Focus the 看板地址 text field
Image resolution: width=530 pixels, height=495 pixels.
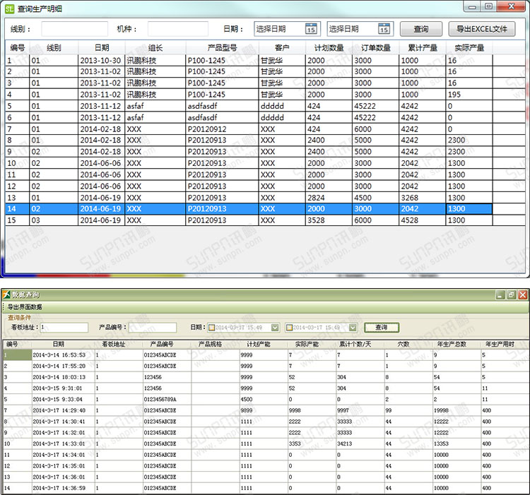(x=64, y=328)
